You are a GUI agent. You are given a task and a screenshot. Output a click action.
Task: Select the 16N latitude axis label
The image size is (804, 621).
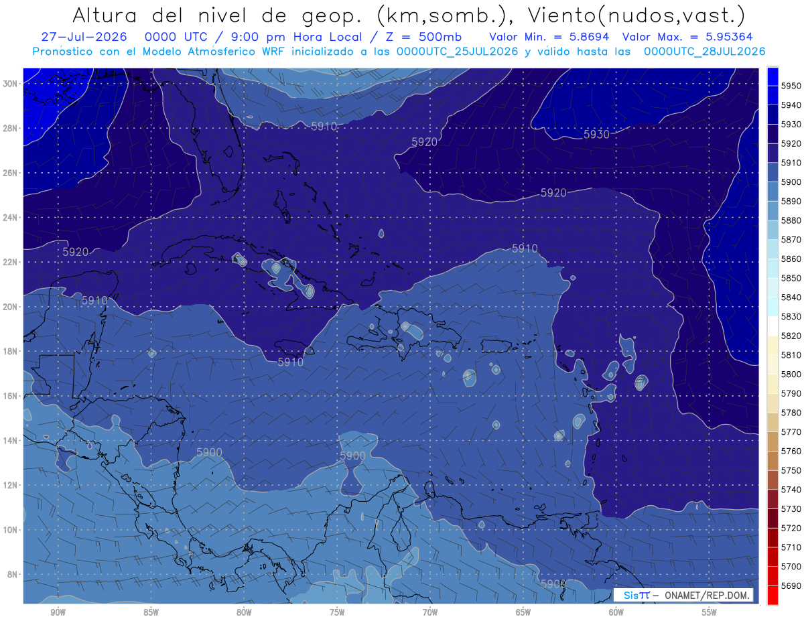(x=11, y=396)
